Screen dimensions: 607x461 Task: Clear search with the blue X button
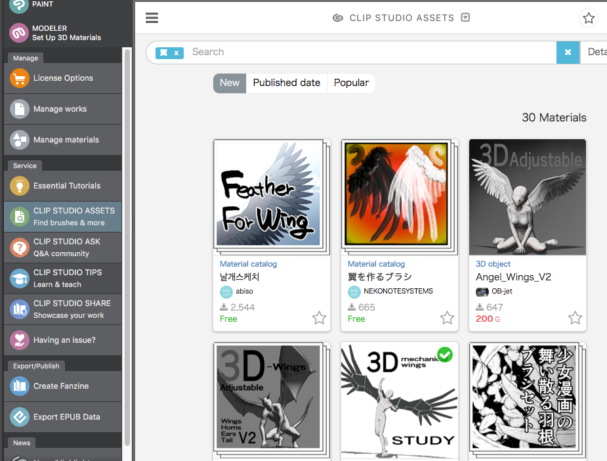click(568, 53)
